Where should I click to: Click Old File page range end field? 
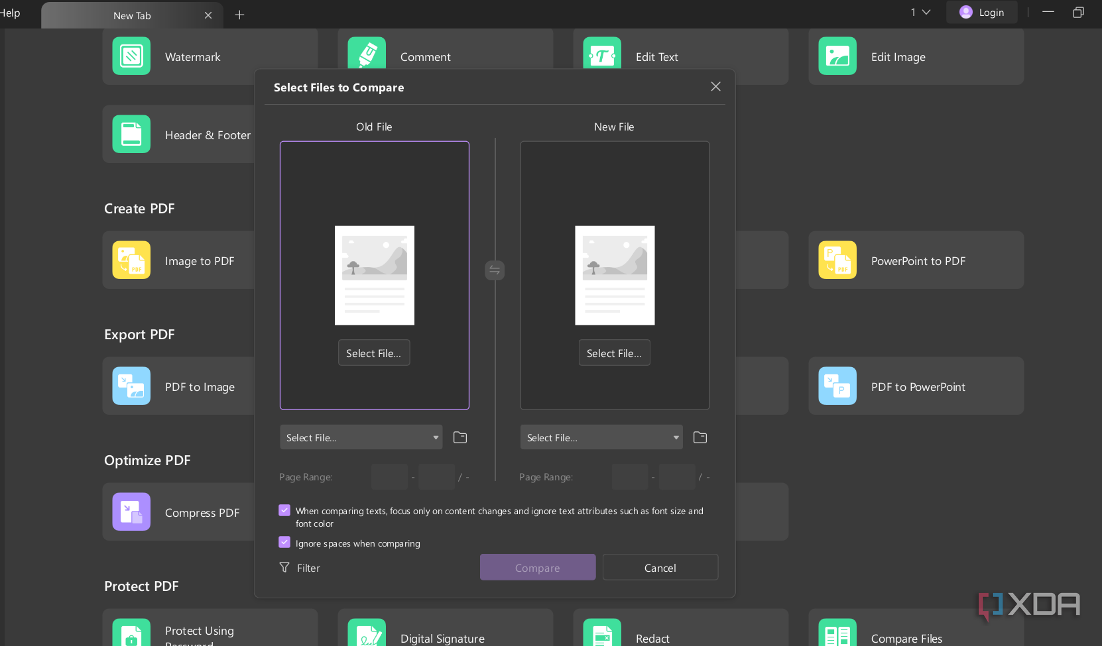tap(436, 477)
